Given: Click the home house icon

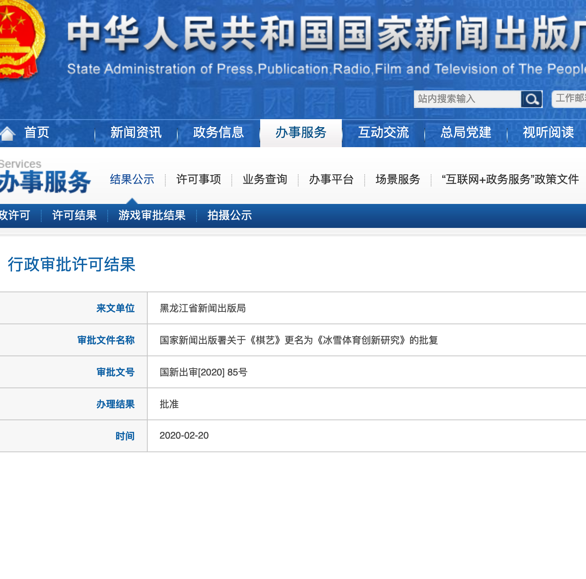Looking at the screenshot, I should (7, 133).
